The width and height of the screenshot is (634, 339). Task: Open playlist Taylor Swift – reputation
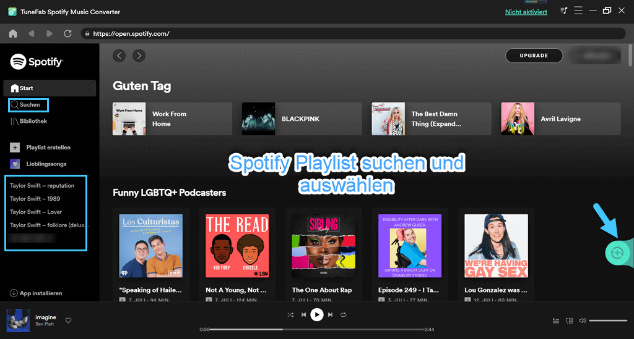point(42,185)
